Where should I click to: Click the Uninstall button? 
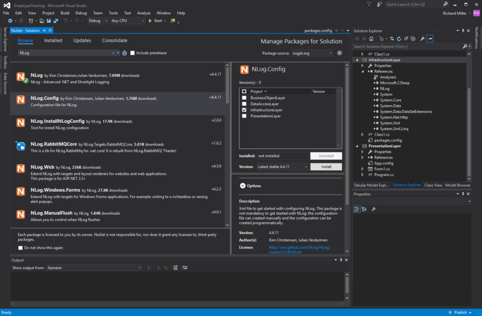click(326, 156)
